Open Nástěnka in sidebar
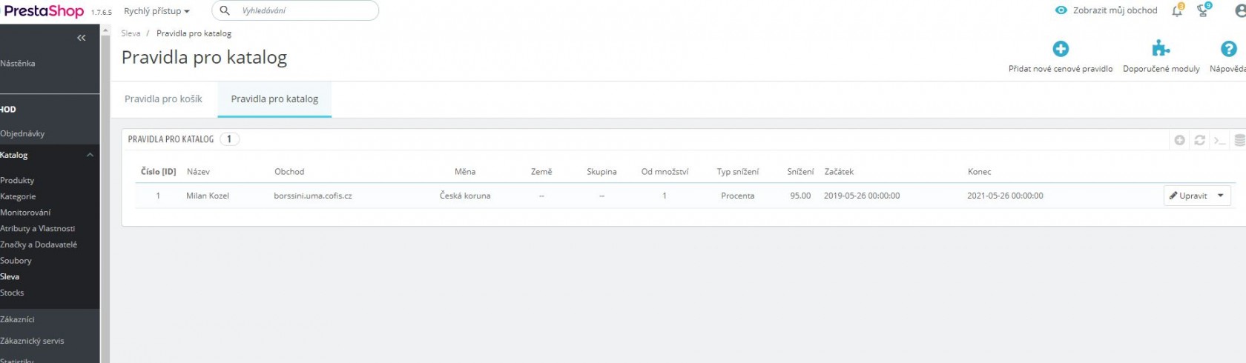Viewport: 1246px width, 363px height. 18,64
